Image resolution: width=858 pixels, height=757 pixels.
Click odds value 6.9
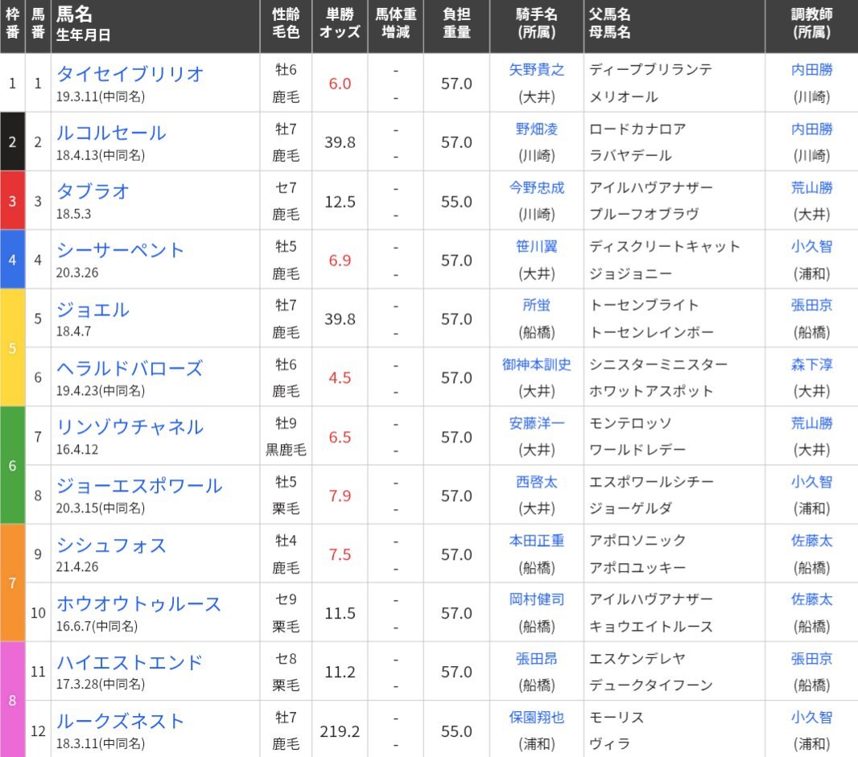(x=340, y=261)
